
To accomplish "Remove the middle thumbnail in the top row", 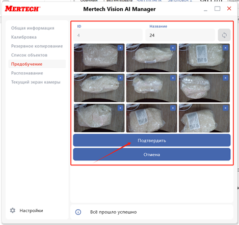I will pos(173,48).
